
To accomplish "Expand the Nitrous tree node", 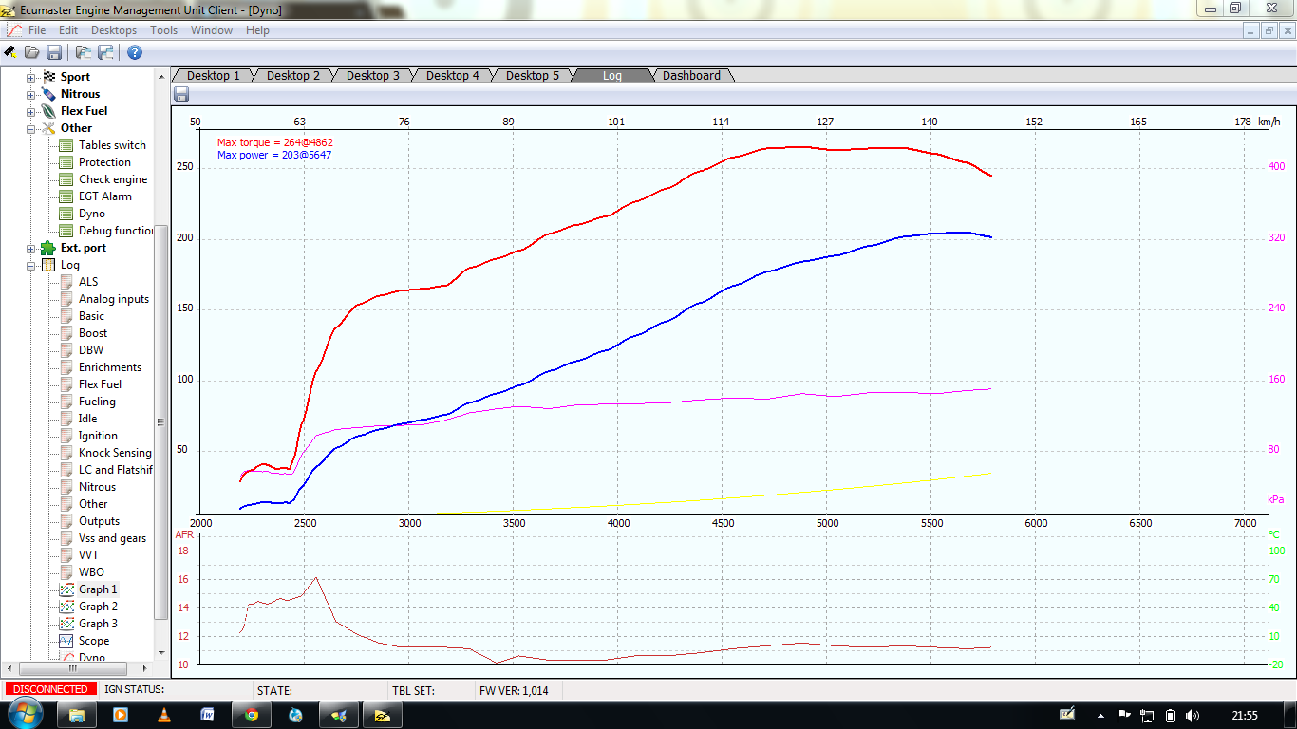I will [30, 94].
